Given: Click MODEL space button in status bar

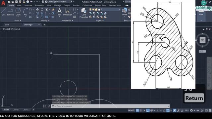Looking at the screenshot, I should [x=131, y=110].
